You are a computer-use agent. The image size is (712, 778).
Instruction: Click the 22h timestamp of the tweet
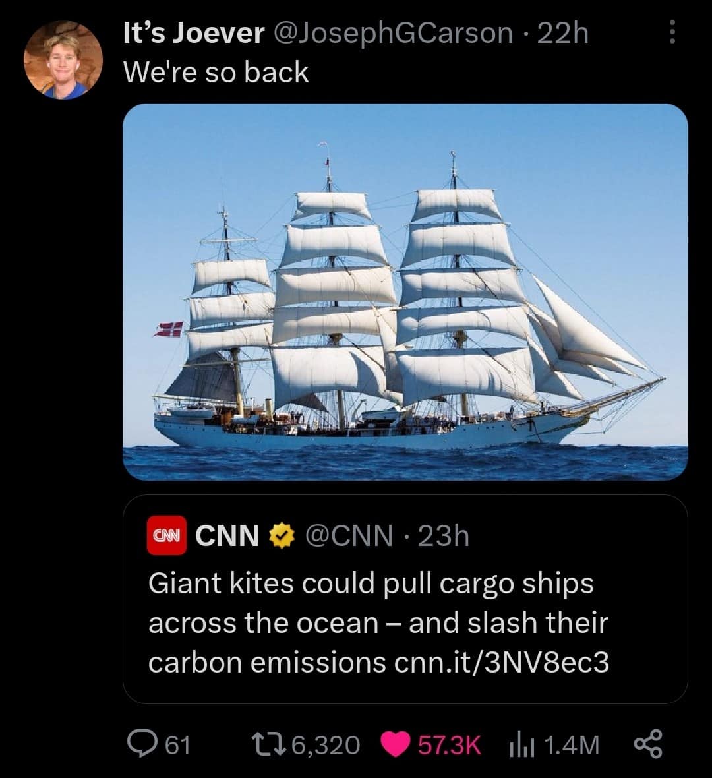[x=562, y=32]
